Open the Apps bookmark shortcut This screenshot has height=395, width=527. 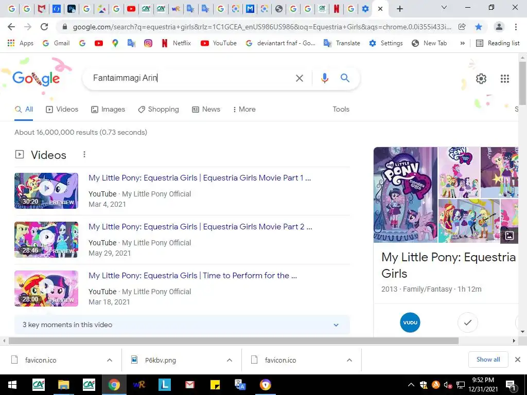(21, 43)
